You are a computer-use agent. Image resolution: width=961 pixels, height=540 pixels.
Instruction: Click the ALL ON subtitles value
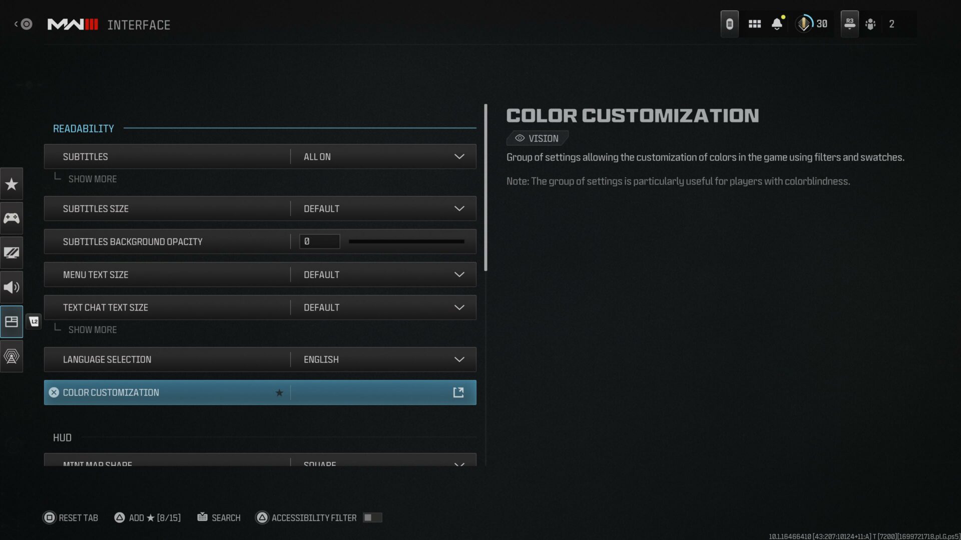317,156
